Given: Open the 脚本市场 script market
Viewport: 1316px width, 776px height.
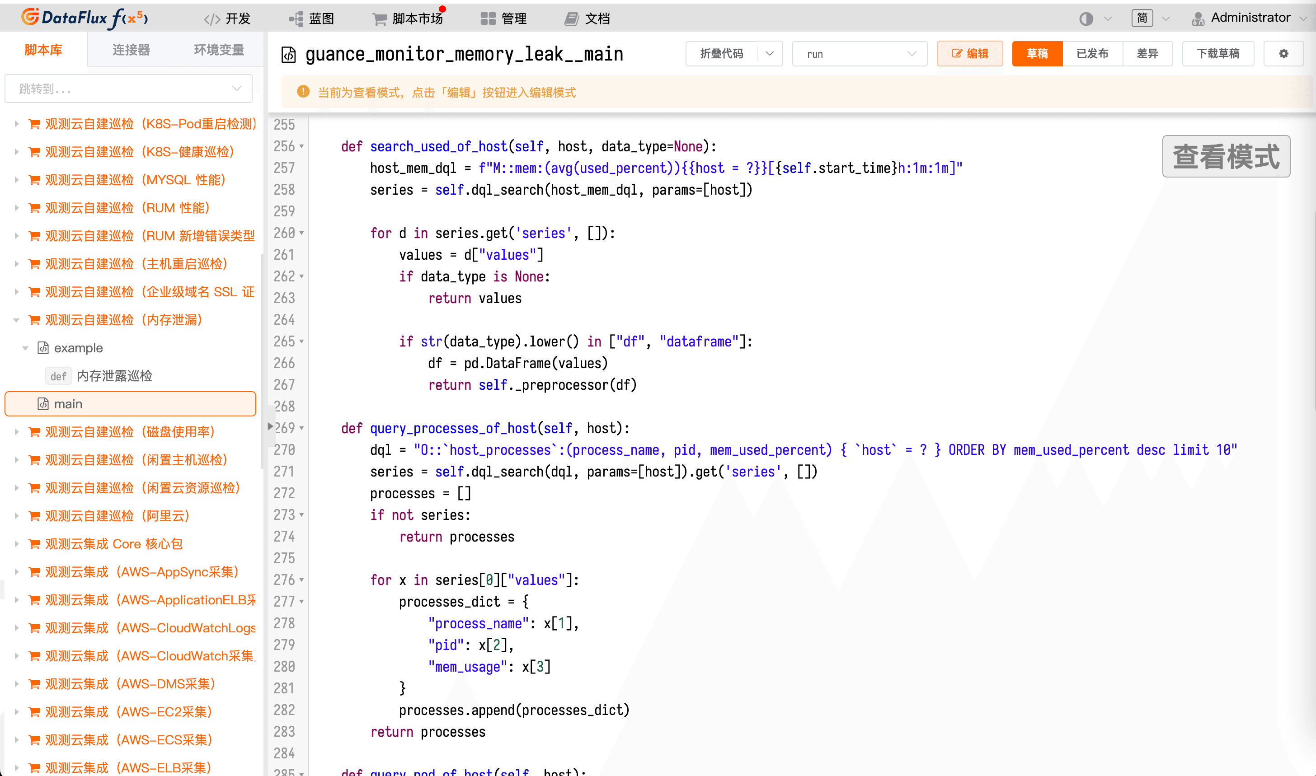Looking at the screenshot, I should pyautogui.click(x=408, y=19).
